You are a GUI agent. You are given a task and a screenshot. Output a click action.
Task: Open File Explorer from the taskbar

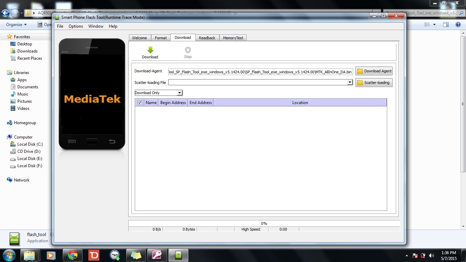(x=29, y=255)
